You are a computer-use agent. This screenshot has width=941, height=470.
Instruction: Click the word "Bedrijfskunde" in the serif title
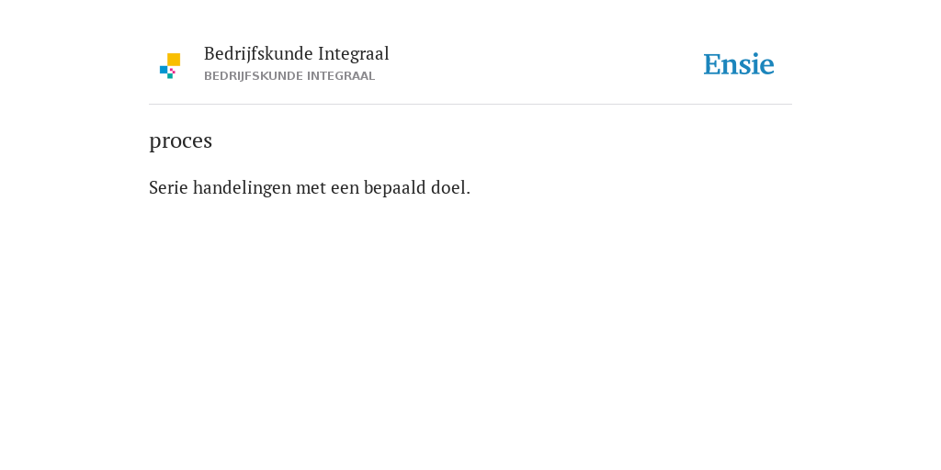coord(258,54)
